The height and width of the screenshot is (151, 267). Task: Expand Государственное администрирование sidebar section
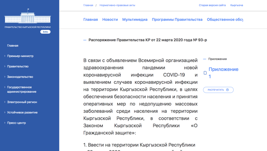point(22,89)
